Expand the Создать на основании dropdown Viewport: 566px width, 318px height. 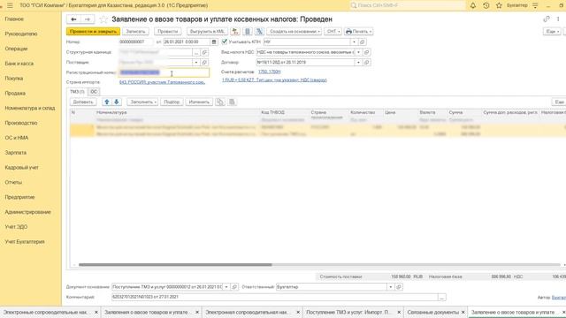[294, 32]
